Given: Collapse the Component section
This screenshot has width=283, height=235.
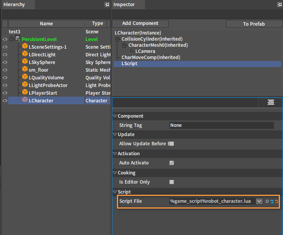Looking at the screenshot, I should point(115,116).
